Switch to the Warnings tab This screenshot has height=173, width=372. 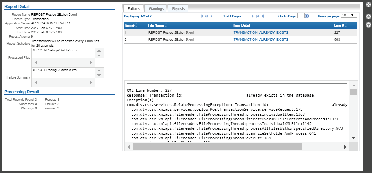tap(156, 8)
